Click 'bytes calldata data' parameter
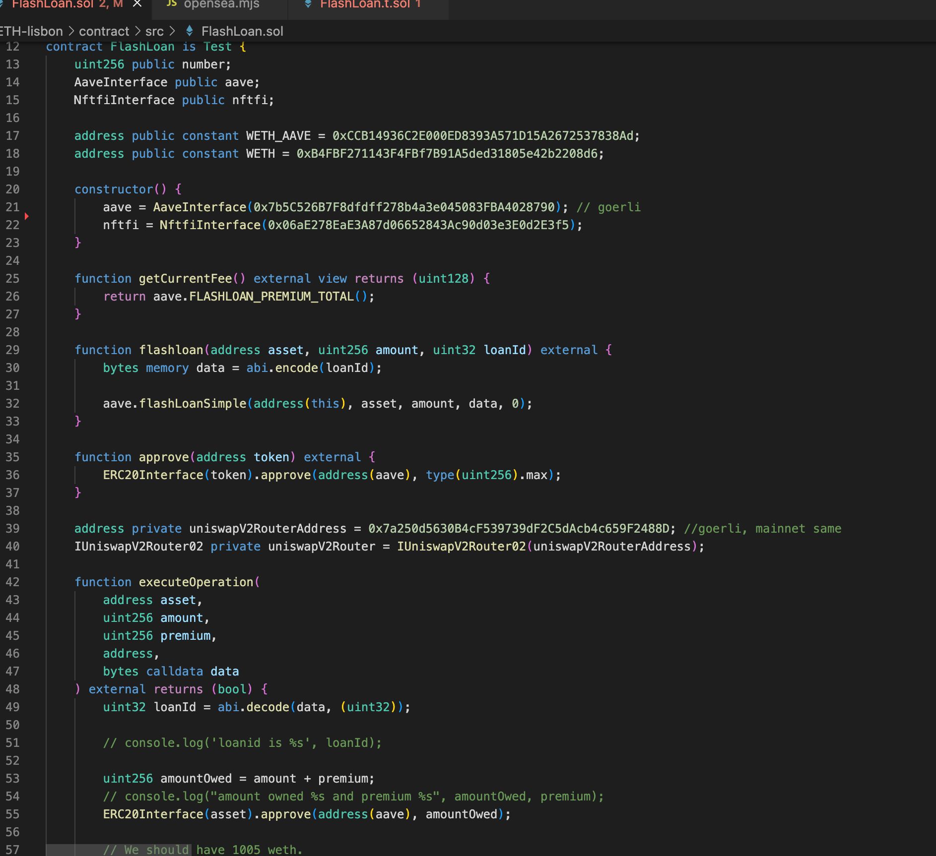The image size is (936, 856). [x=171, y=672]
